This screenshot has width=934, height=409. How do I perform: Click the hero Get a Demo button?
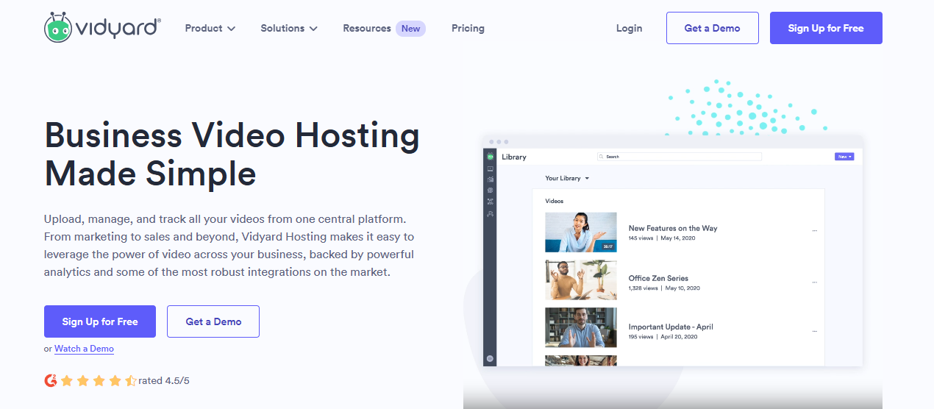[x=213, y=321]
